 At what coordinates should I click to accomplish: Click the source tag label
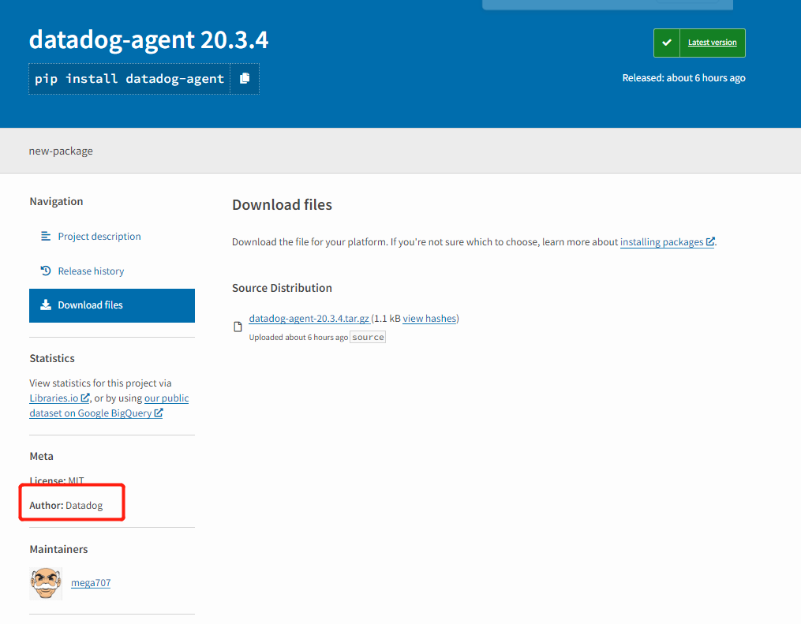pos(368,337)
